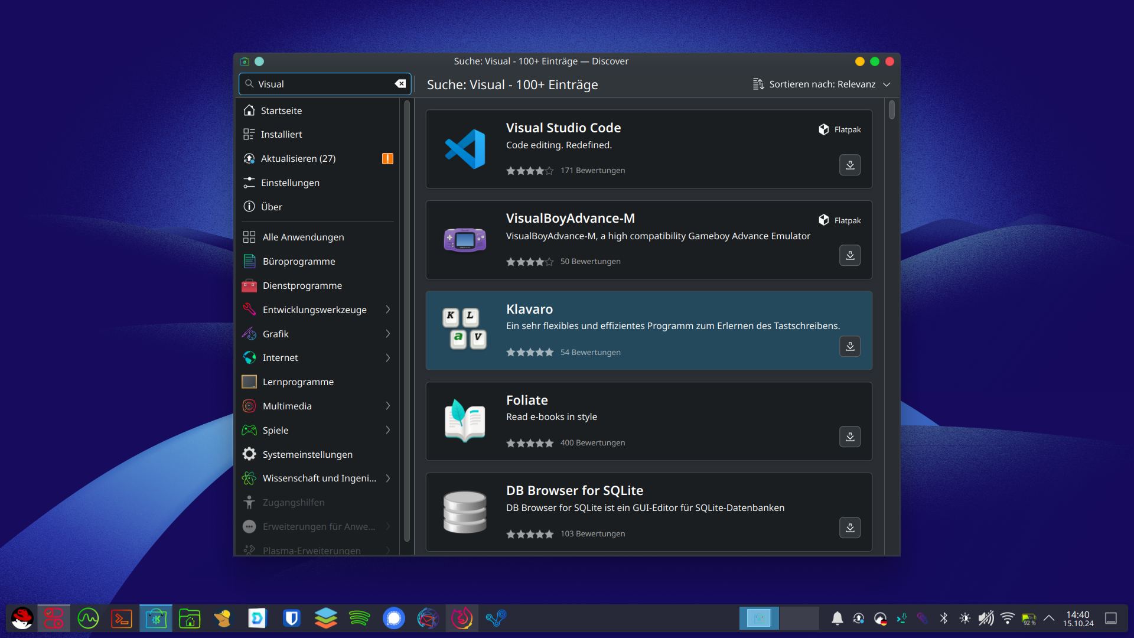1134x638 pixels.
Task: Click the Bluetooth tray icon
Action: click(943, 619)
